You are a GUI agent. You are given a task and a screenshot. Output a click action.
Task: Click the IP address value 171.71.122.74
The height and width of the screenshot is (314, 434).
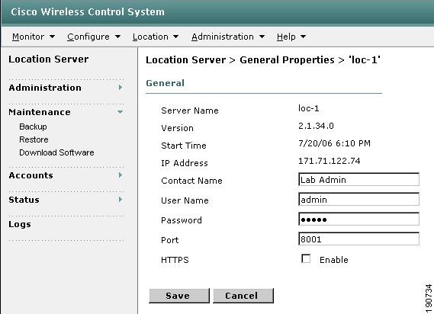(329, 161)
